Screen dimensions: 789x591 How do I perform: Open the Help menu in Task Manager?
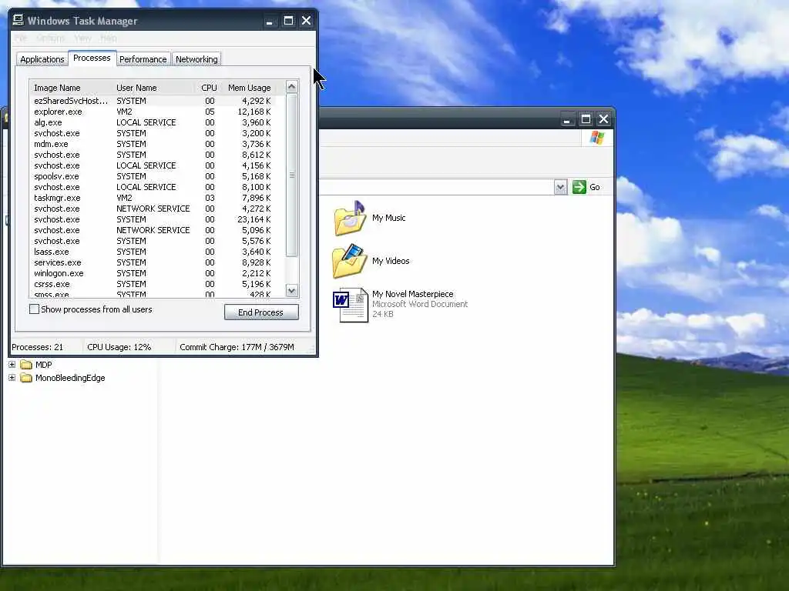(108, 38)
